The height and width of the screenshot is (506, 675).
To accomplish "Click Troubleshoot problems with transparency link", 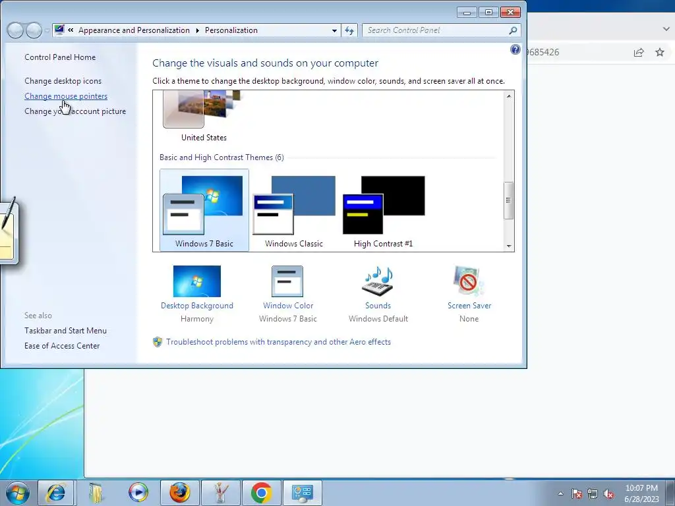I will click(x=279, y=342).
